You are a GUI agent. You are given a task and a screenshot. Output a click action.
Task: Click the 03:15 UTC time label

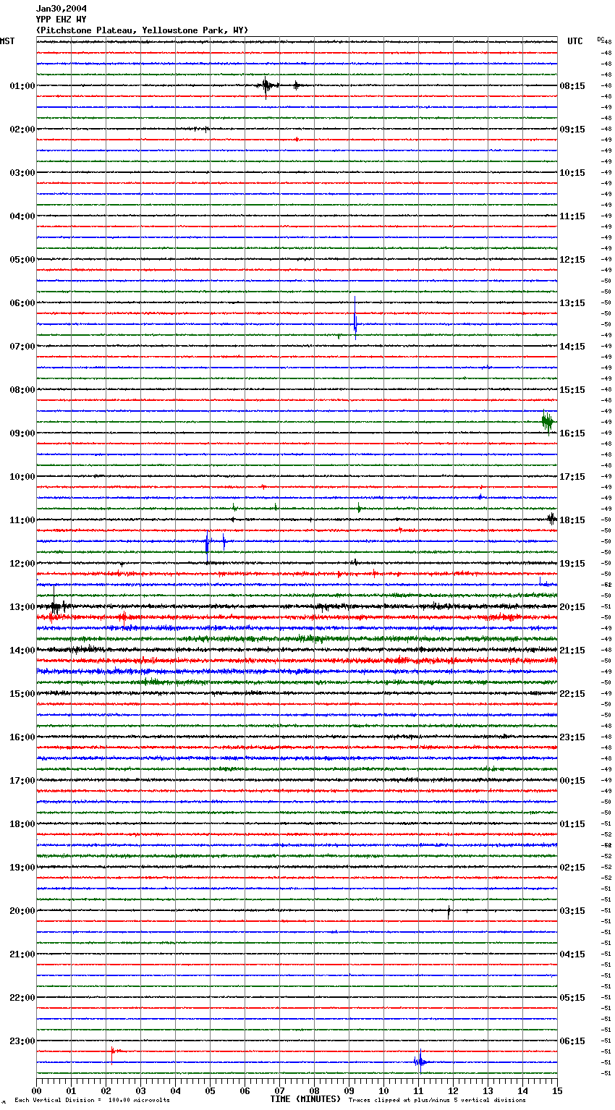pos(572,911)
